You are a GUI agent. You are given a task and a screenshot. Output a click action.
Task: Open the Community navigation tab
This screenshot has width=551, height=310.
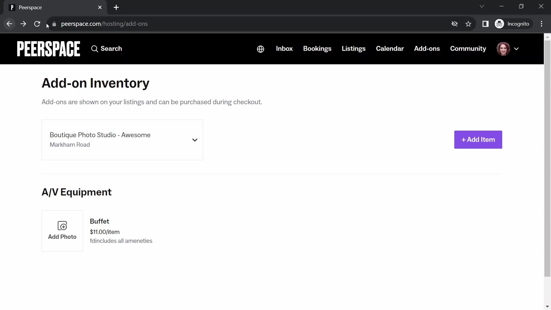pyautogui.click(x=468, y=49)
